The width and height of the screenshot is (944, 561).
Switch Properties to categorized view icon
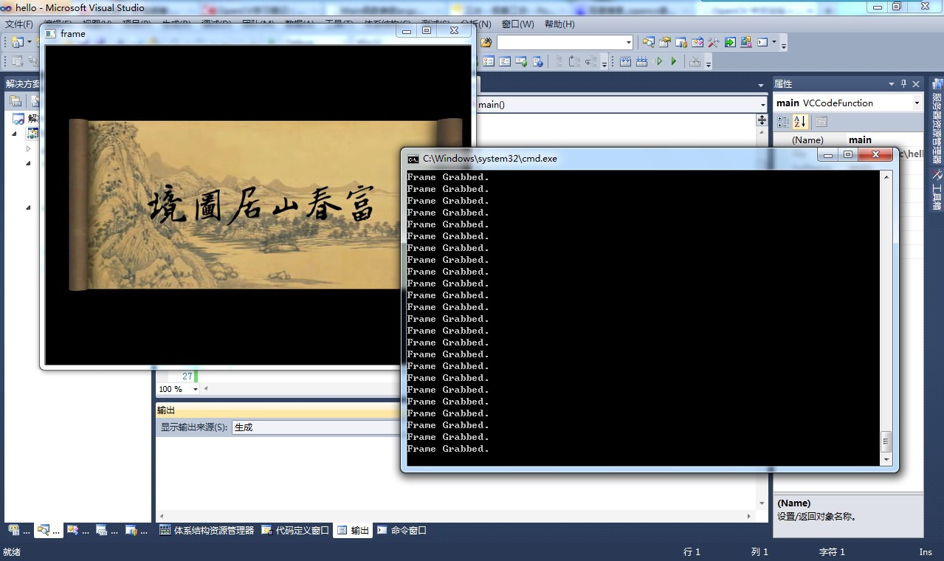[783, 122]
